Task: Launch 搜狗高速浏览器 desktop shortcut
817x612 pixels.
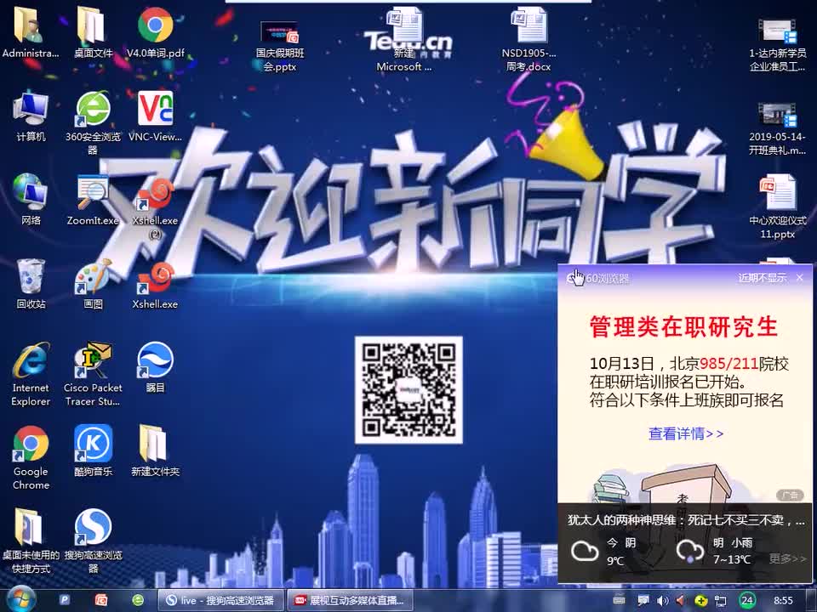Action: pos(93,541)
